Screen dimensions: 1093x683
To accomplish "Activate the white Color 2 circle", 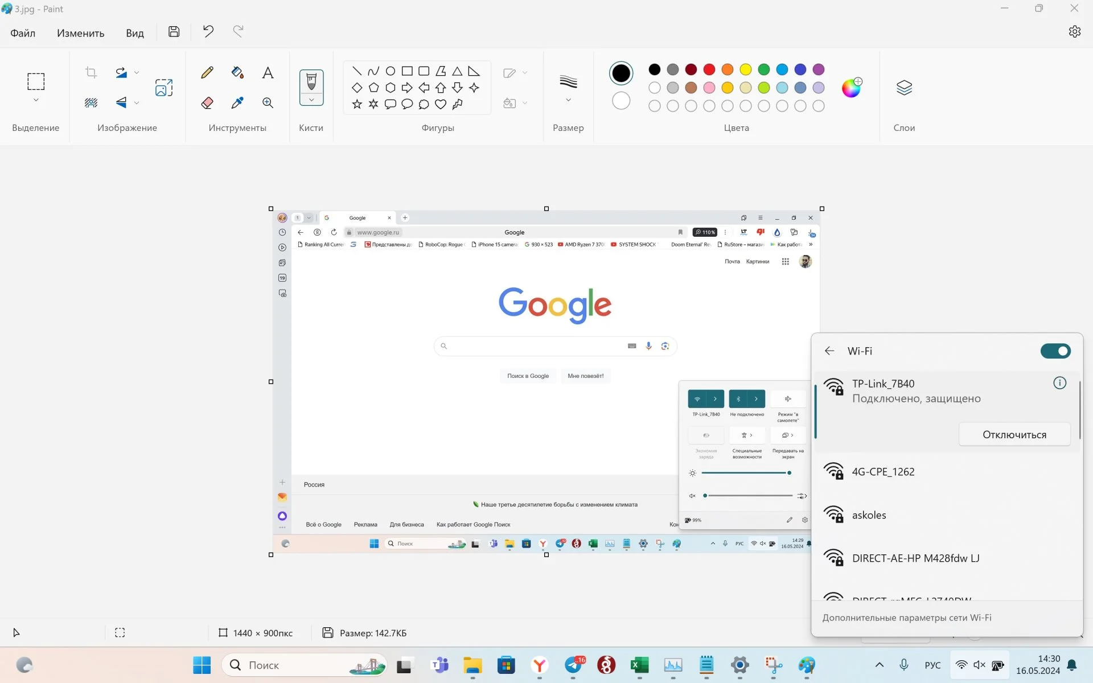I will click(621, 101).
